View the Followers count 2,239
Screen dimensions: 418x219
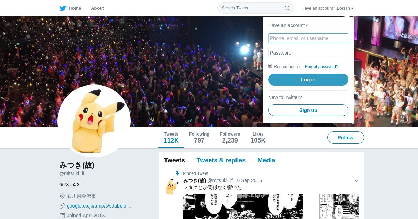click(x=230, y=138)
